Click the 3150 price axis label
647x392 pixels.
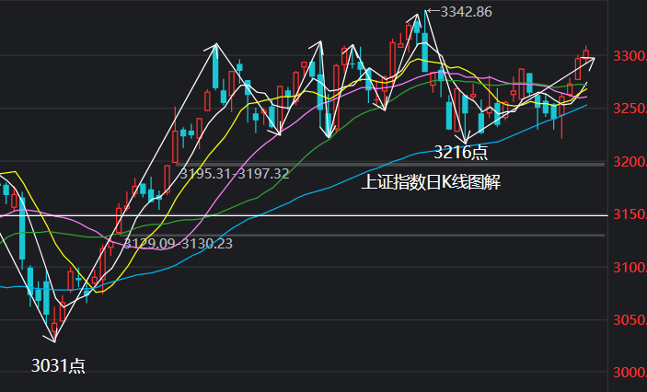(630, 214)
